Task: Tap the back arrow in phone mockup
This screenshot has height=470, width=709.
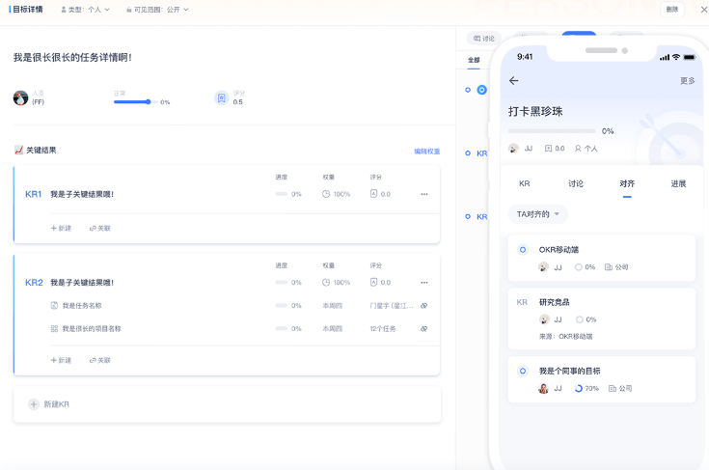Action: (x=513, y=80)
